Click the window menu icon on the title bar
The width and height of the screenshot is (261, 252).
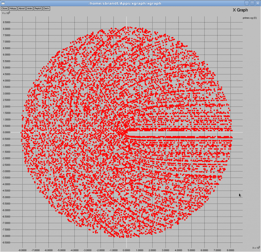coord(3,3)
